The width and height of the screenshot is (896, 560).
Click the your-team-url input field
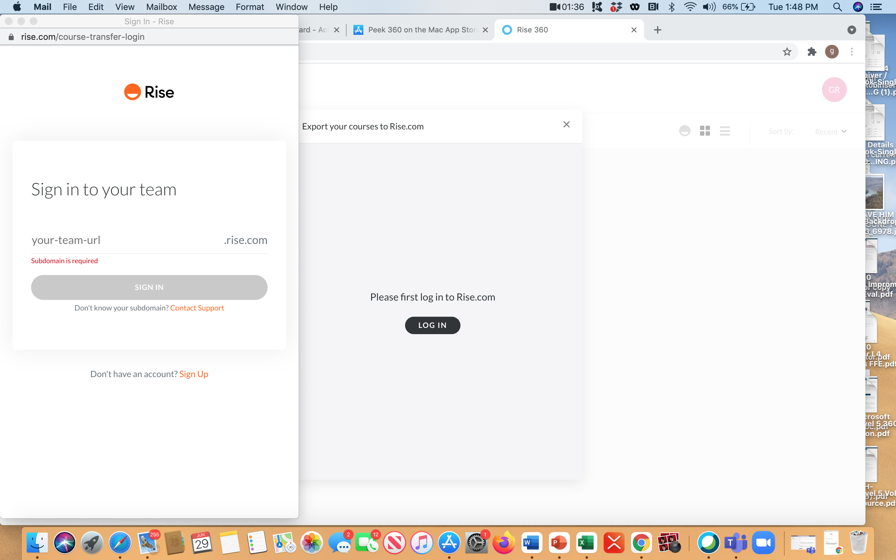point(126,240)
